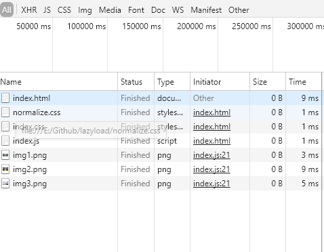Image resolution: width=324 pixels, height=252 pixels.
Task: Filter requests by XHR
Action: [29, 10]
